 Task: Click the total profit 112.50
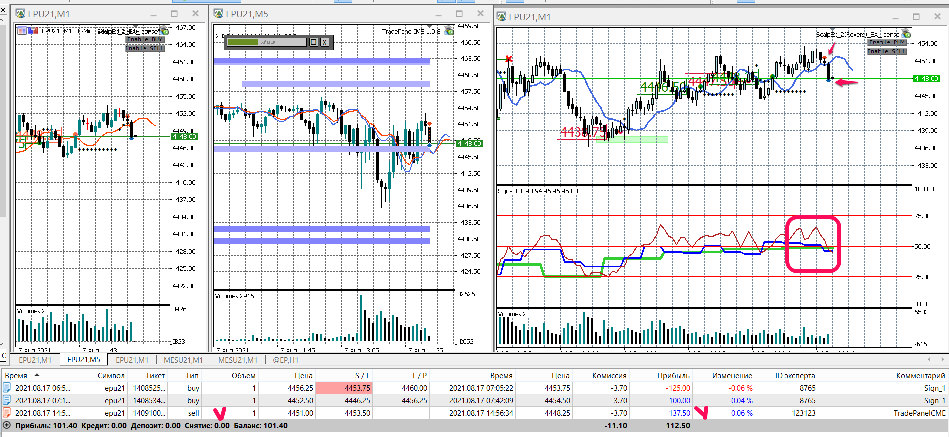tap(678, 426)
